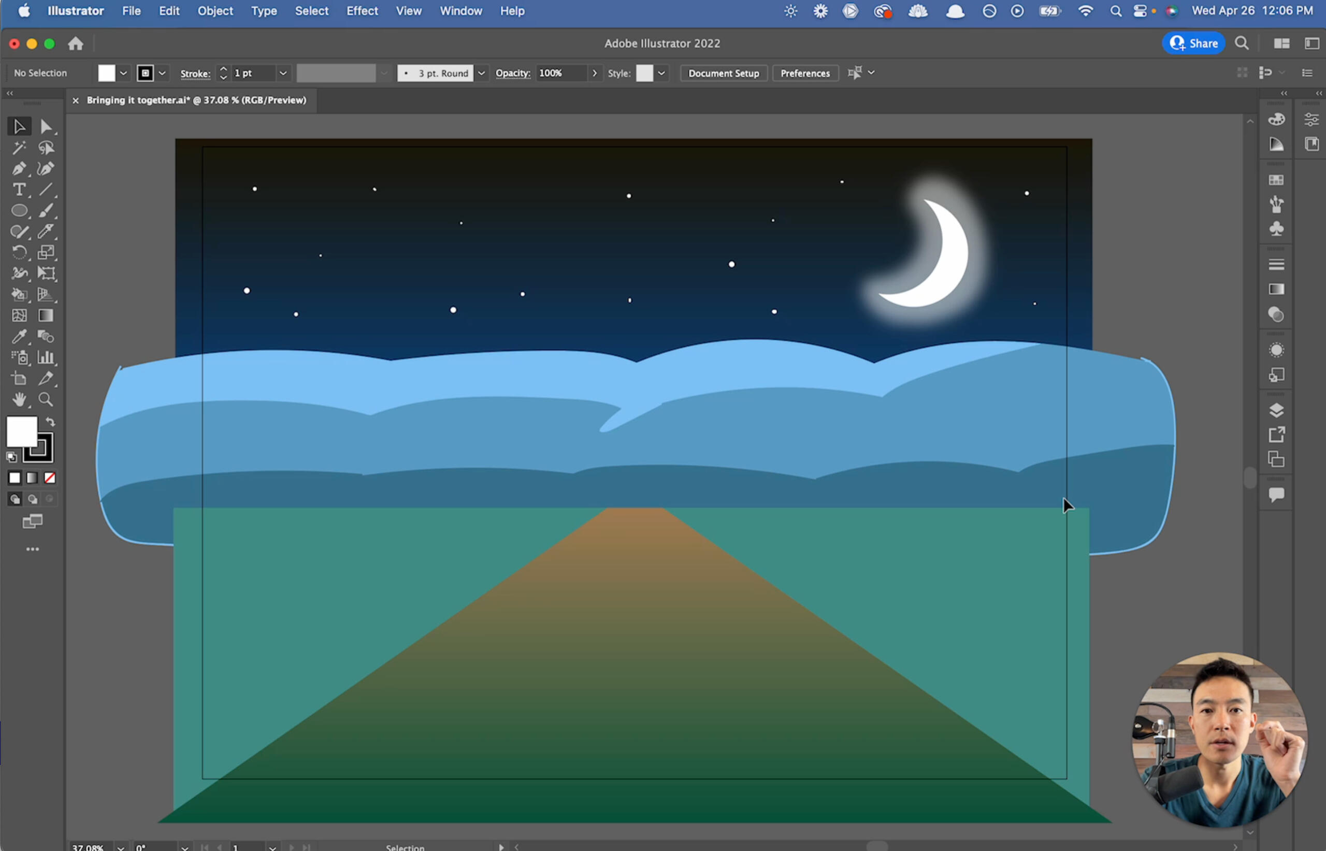Click the Document Setup button
Viewport: 1326px width, 851px height.
pos(723,73)
